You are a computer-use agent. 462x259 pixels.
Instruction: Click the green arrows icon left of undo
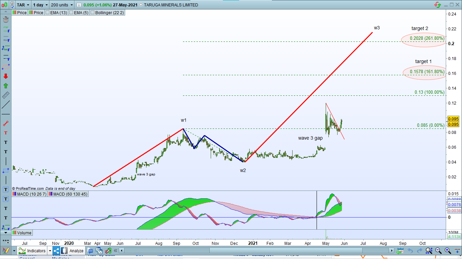(x=400, y=251)
